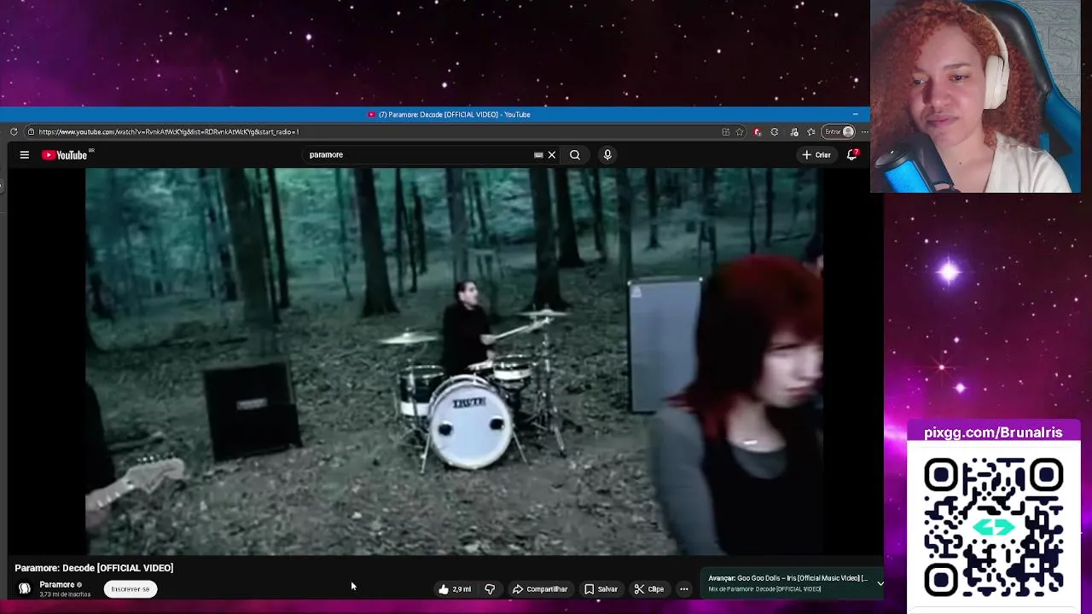
Task: Open favorites list icon
Action: pos(810,132)
